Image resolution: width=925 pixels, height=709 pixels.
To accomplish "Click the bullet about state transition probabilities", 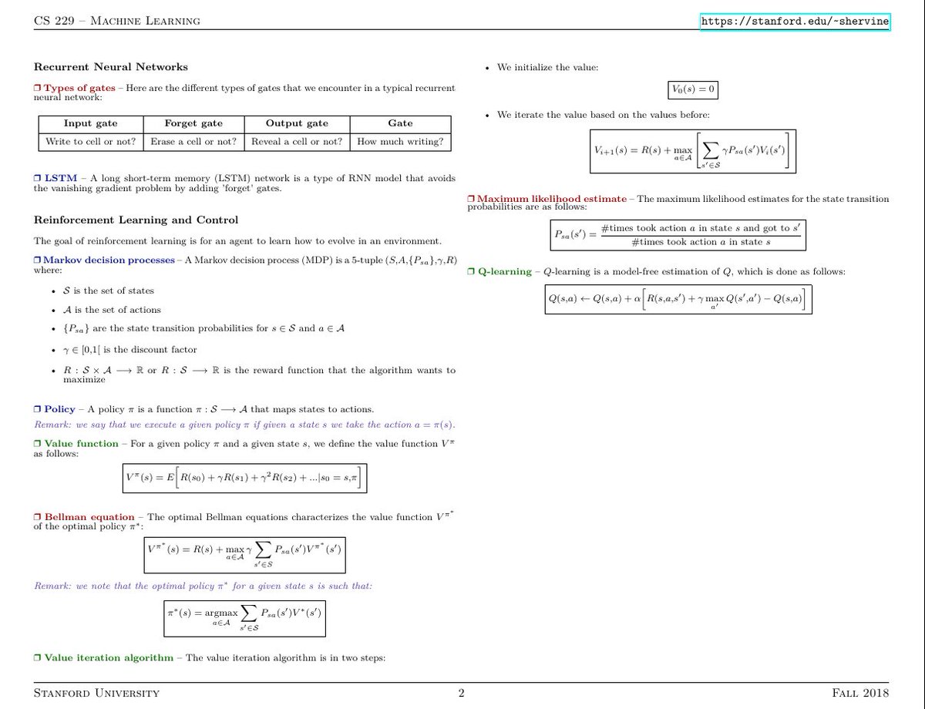I will (203, 329).
